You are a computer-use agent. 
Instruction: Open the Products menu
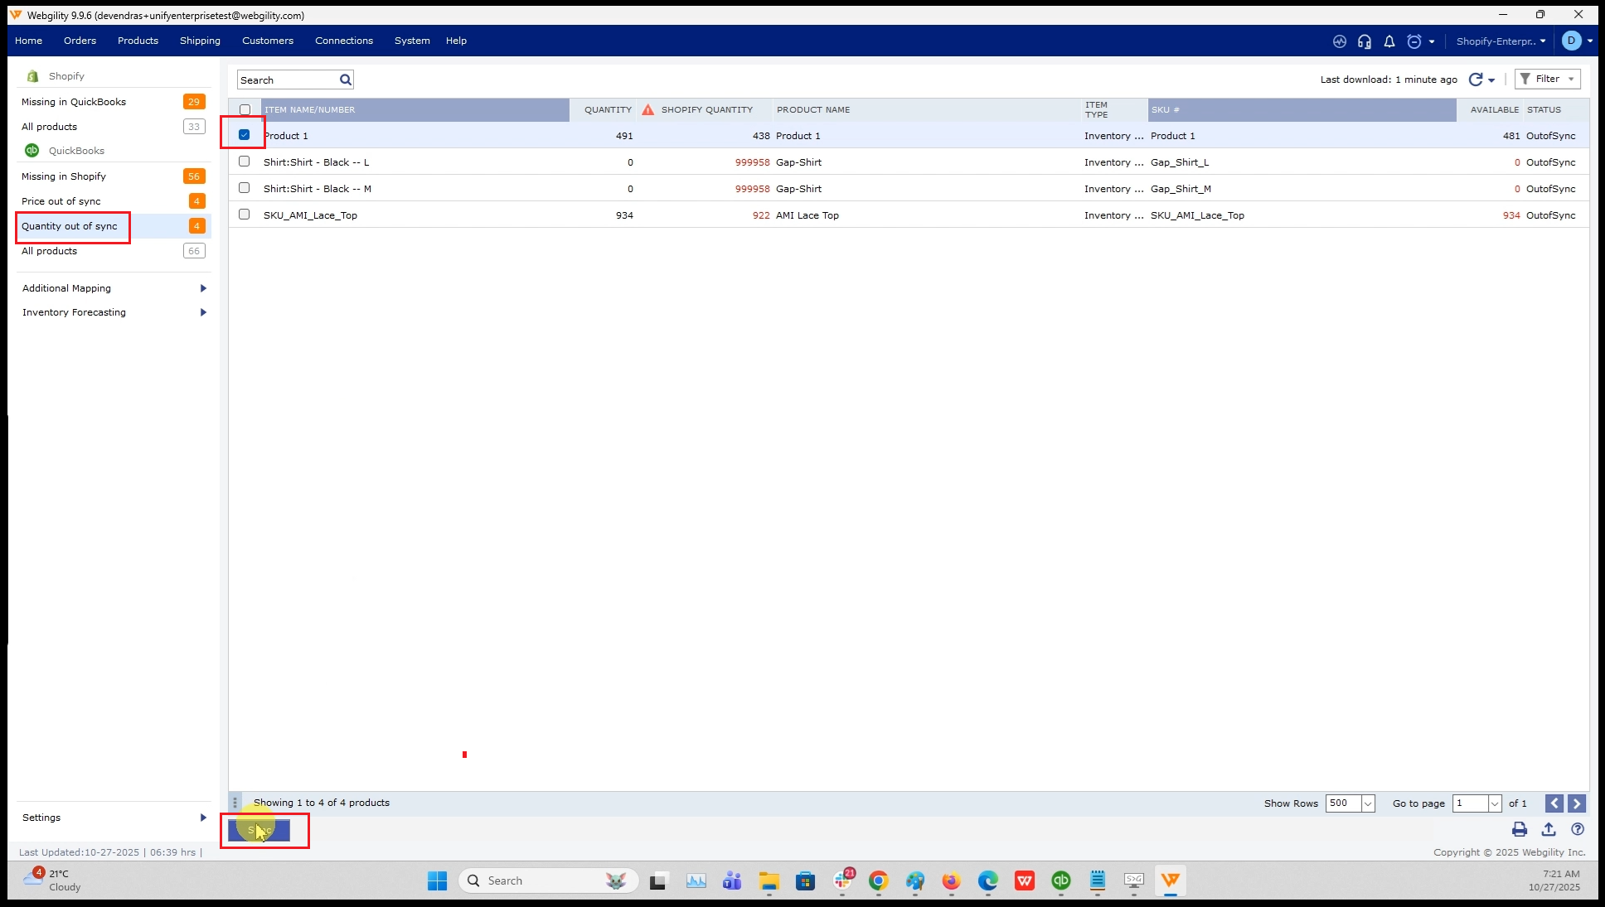coord(138,41)
